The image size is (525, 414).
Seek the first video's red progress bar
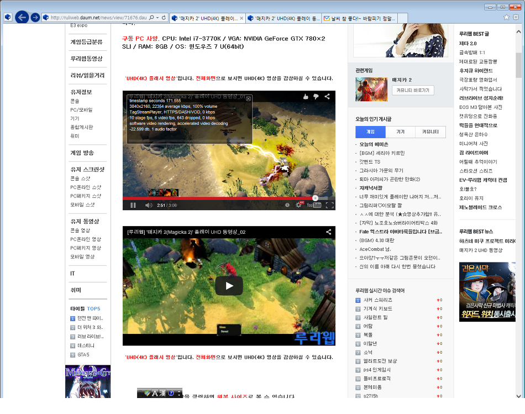(x=219, y=198)
